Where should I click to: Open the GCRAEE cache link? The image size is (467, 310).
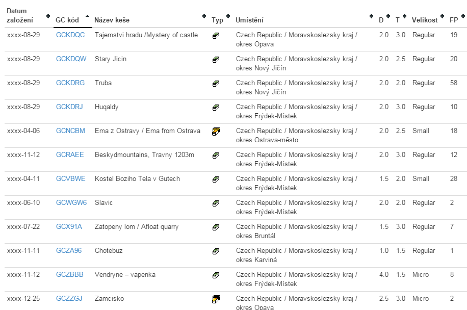click(x=70, y=155)
